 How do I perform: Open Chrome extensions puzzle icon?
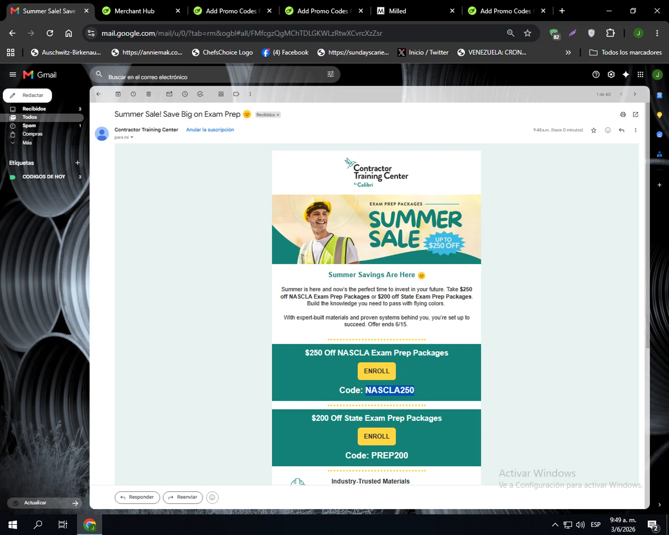[610, 33]
